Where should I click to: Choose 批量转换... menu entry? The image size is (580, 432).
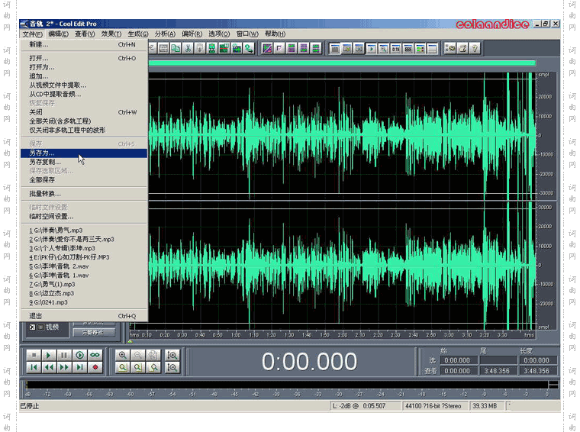tap(84, 194)
